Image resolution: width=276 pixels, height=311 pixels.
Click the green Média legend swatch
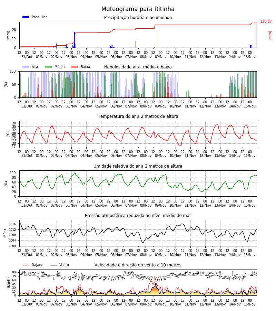[49, 67]
